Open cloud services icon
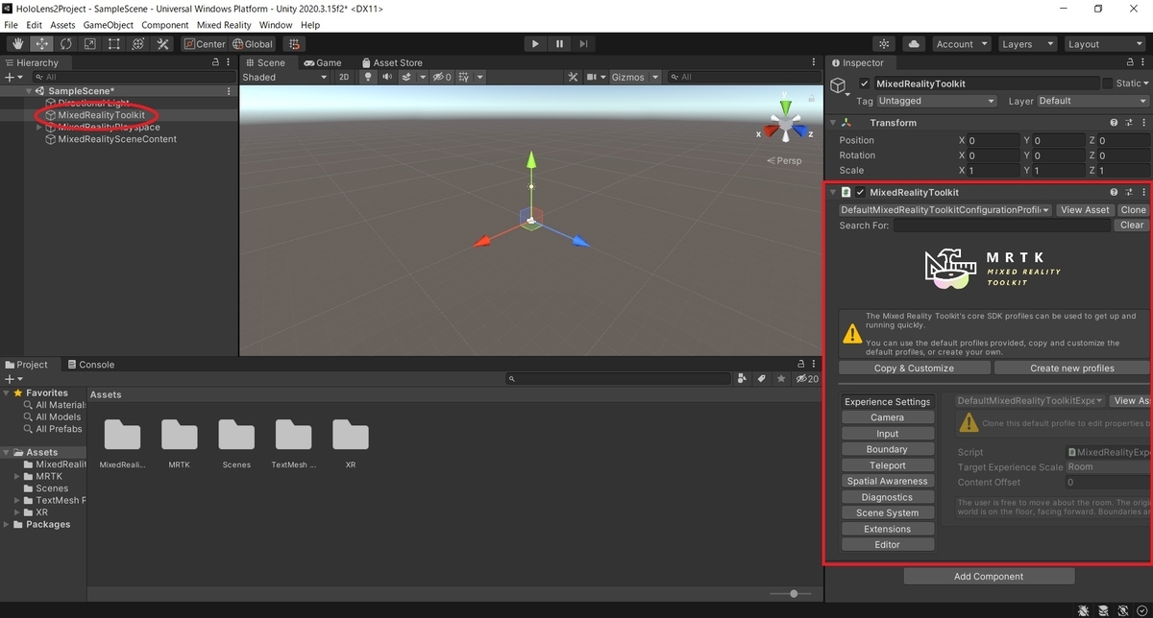1153x618 pixels. pyautogui.click(x=914, y=44)
